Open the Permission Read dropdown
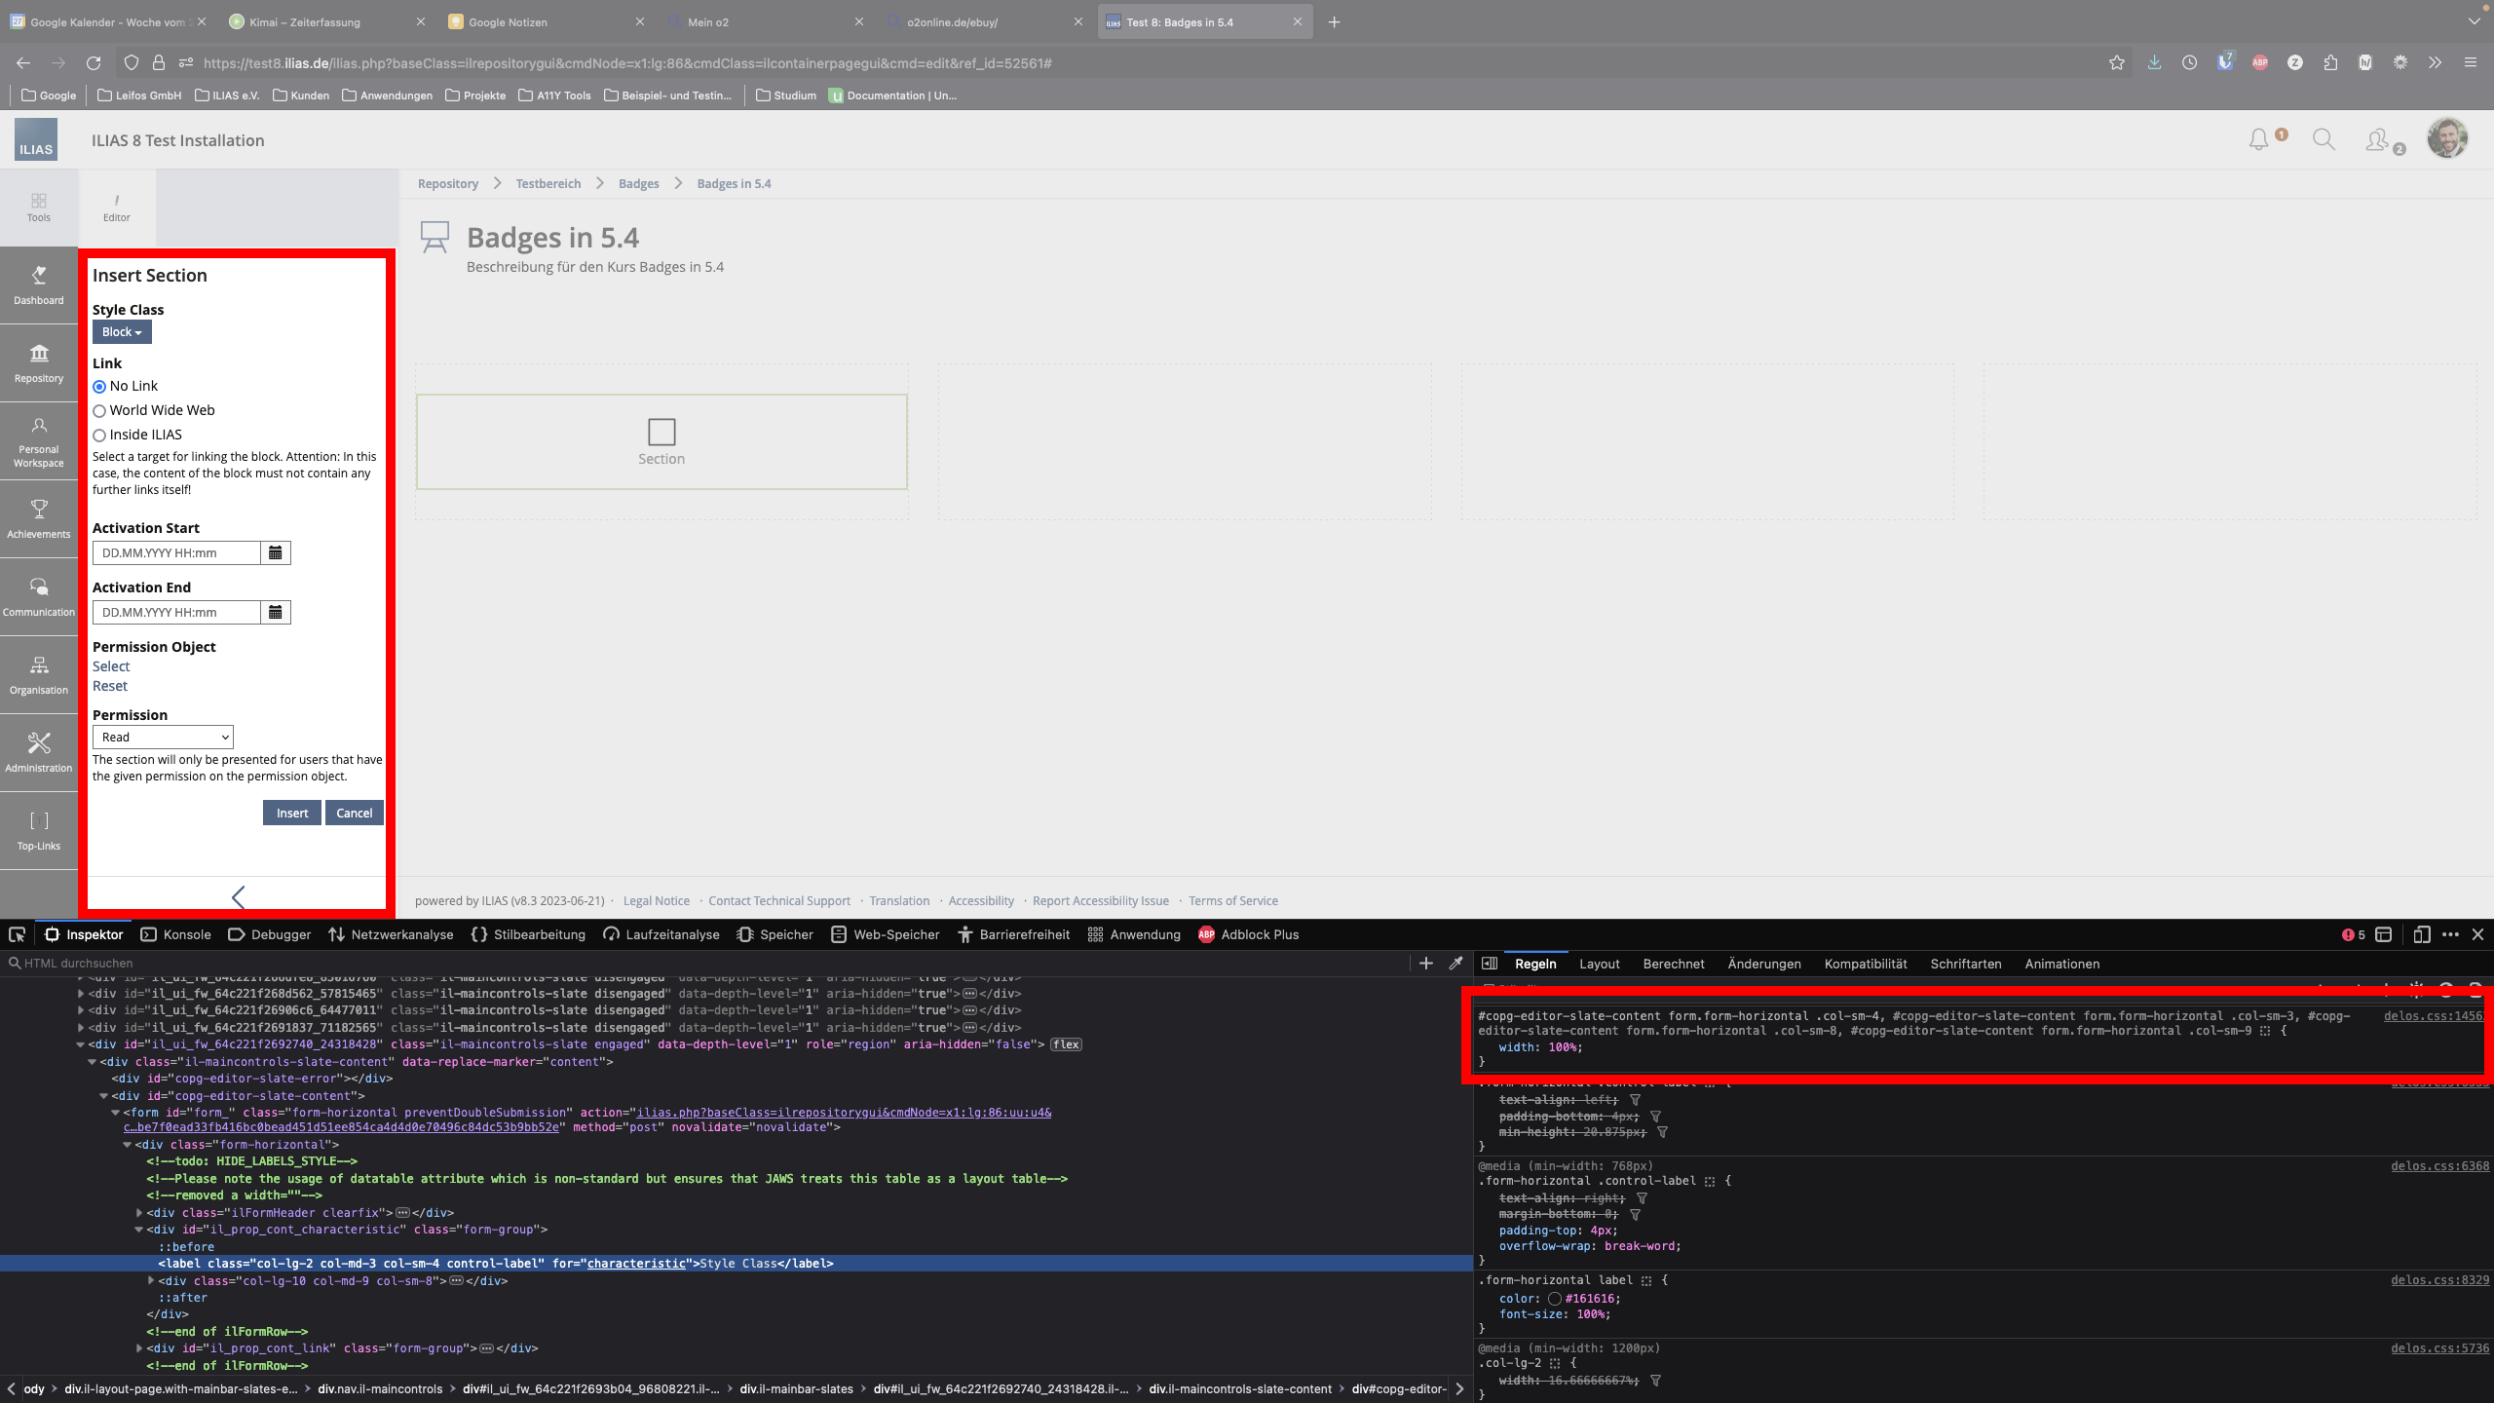This screenshot has height=1403, width=2494. (163, 738)
